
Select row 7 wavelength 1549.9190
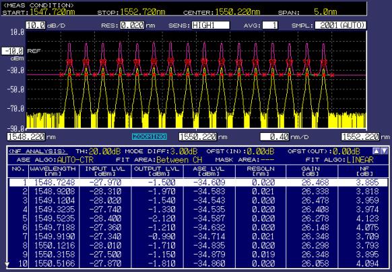[x=55, y=236]
